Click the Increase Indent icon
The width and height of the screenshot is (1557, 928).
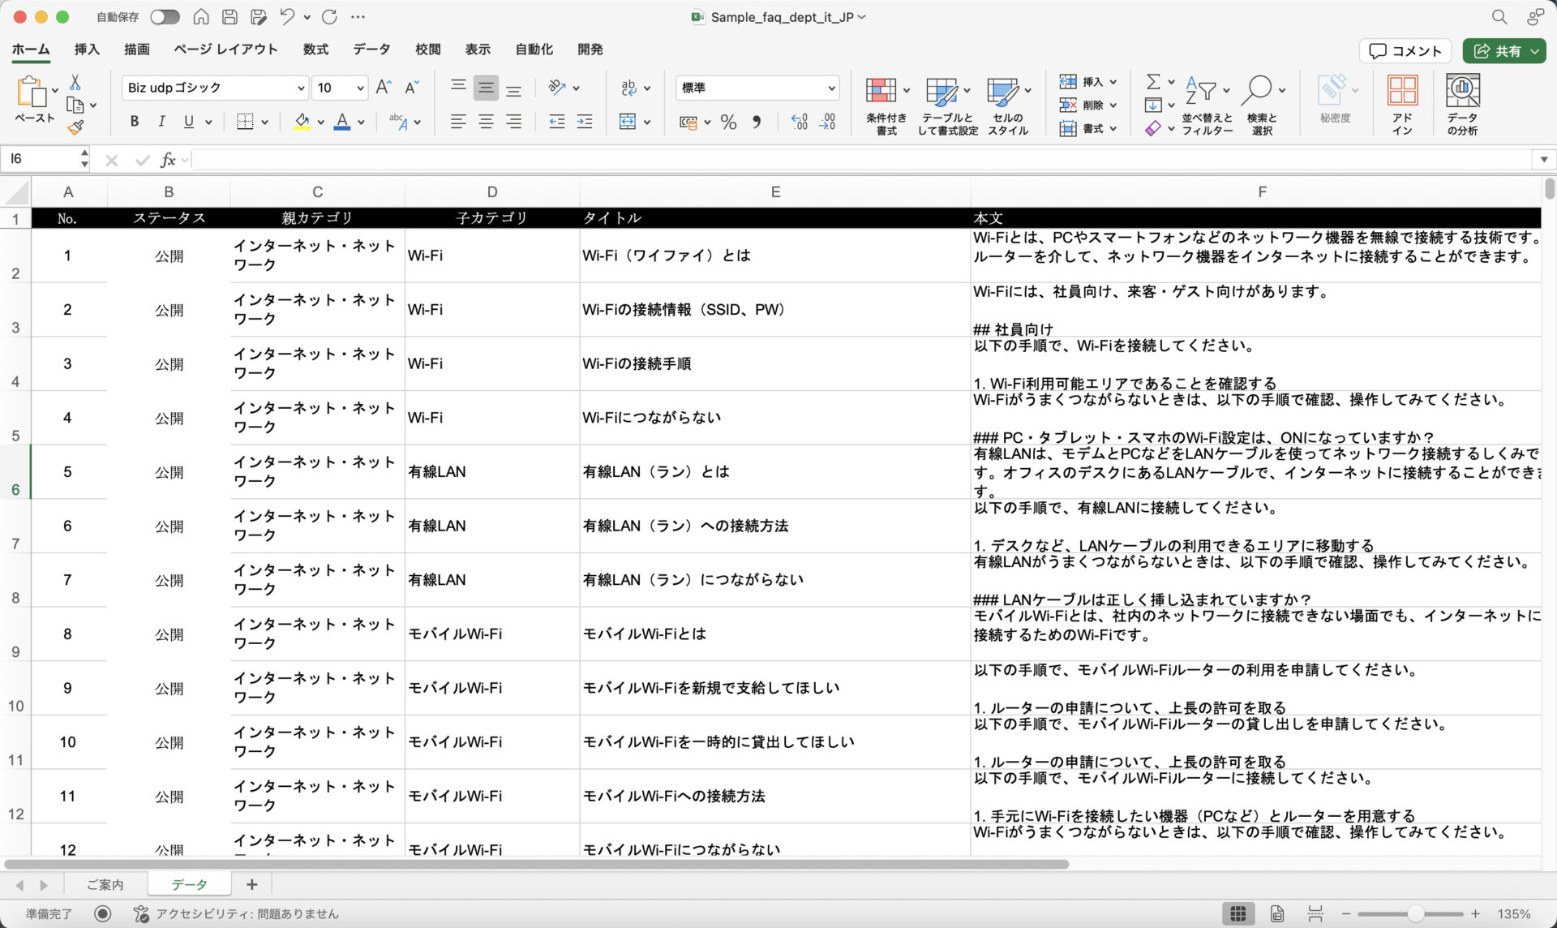pos(585,122)
